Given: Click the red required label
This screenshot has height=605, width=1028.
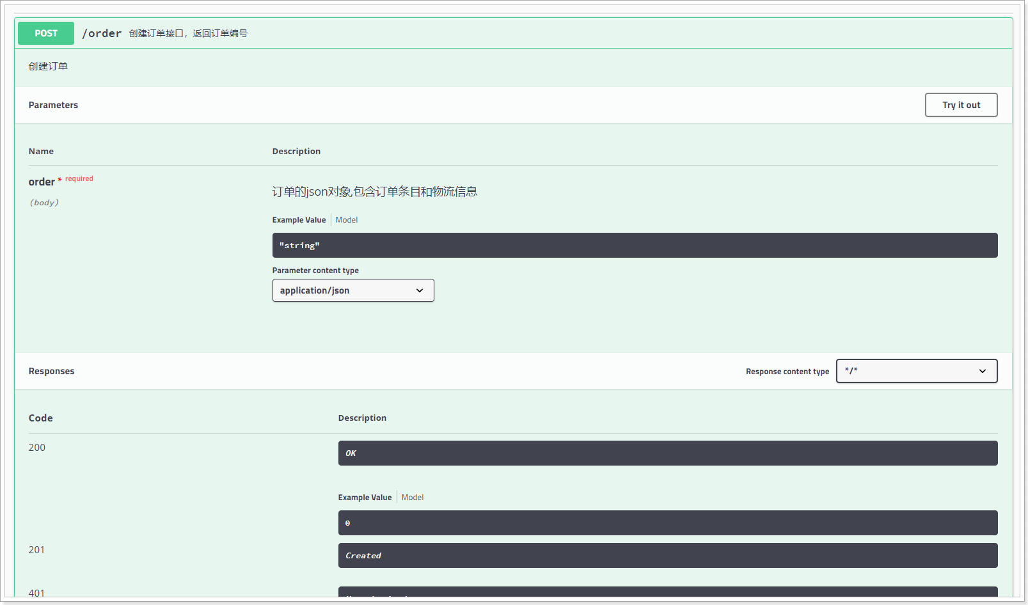Looking at the screenshot, I should (79, 179).
